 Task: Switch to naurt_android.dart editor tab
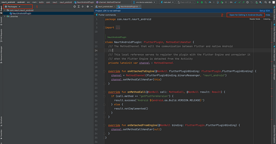pyautogui.click(x=105, y=7)
